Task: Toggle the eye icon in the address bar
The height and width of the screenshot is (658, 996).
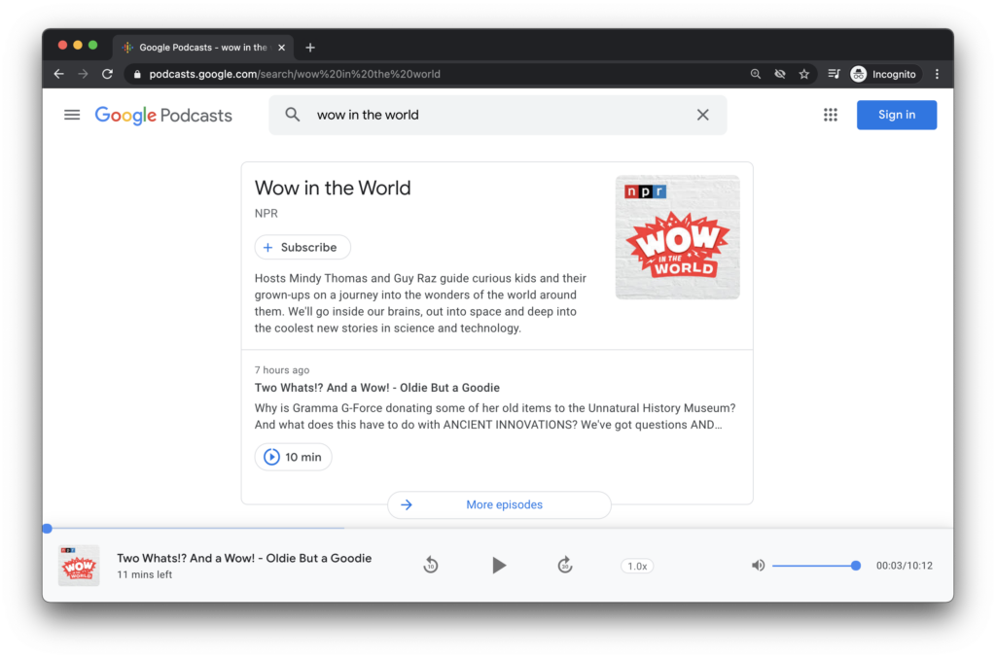Action: point(780,73)
